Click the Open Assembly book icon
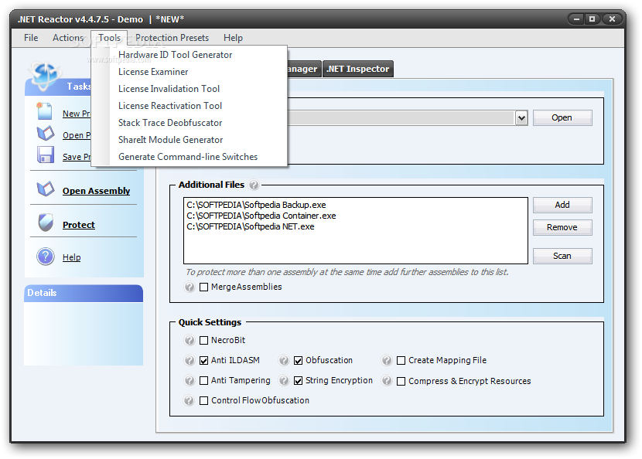The width and height of the screenshot is (642, 459). point(46,189)
